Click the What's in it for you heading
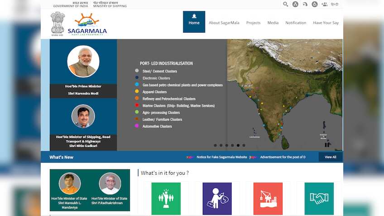The height and width of the screenshot is (216, 384). tap(165, 173)
